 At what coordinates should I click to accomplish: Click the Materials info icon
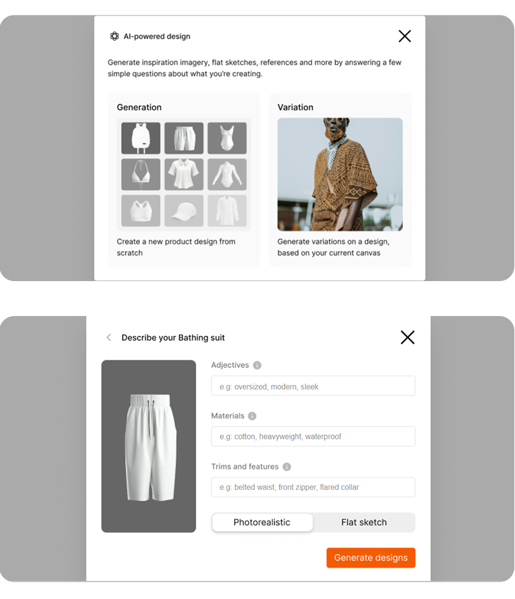click(252, 416)
